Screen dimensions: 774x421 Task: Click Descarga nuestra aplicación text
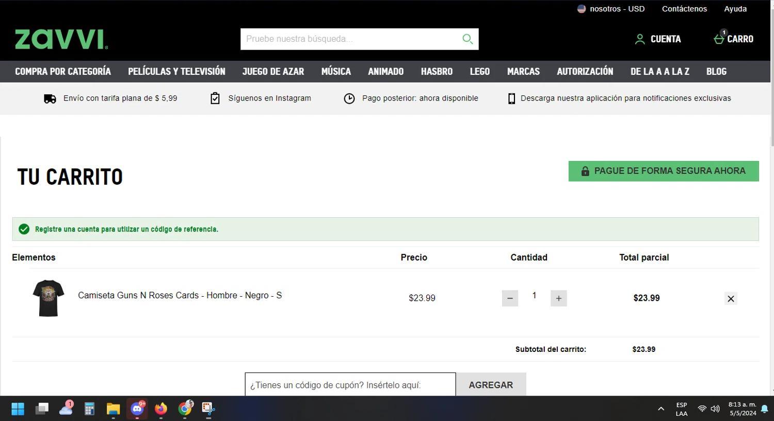point(625,99)
